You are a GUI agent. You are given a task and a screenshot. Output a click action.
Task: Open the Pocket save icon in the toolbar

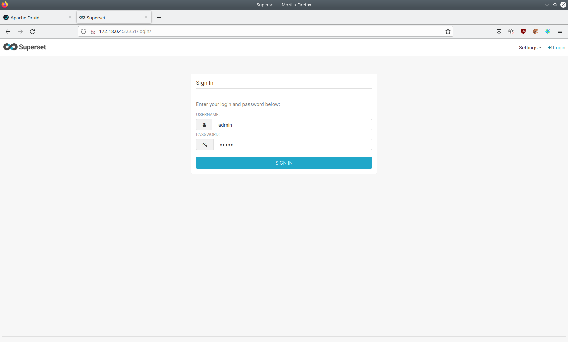(499, 31)
